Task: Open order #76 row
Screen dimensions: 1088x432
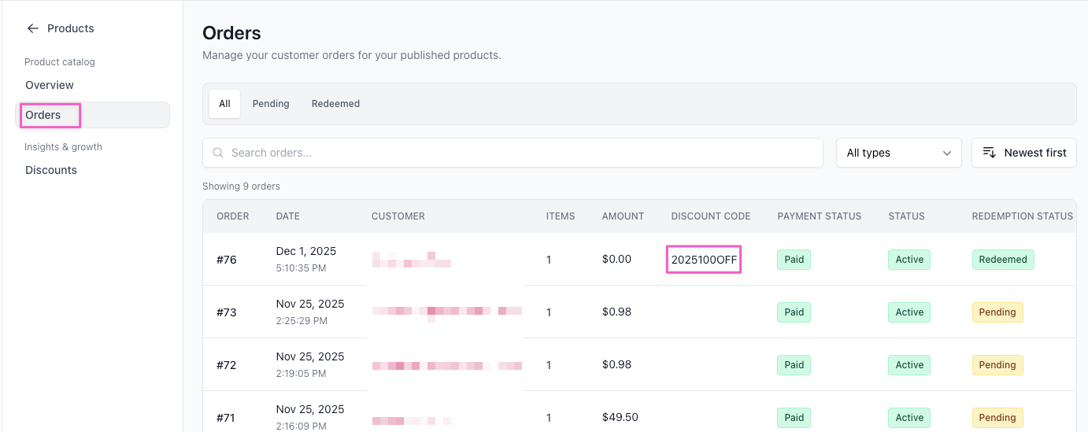Action: [x=227, y=260]
